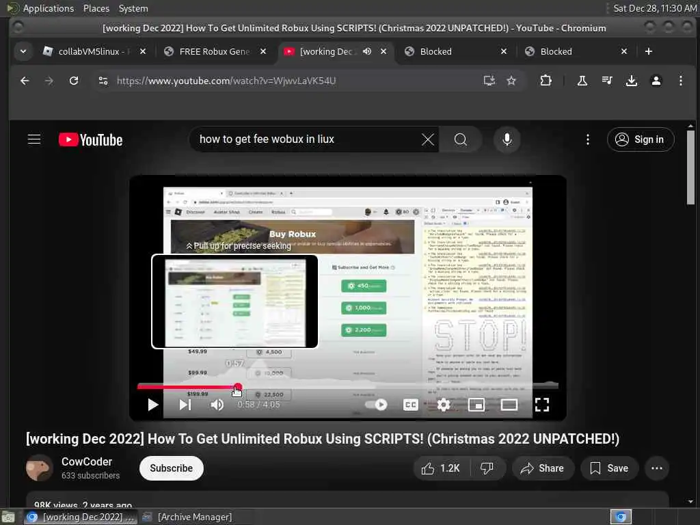Enable theater mode

(x=509, y=405)
